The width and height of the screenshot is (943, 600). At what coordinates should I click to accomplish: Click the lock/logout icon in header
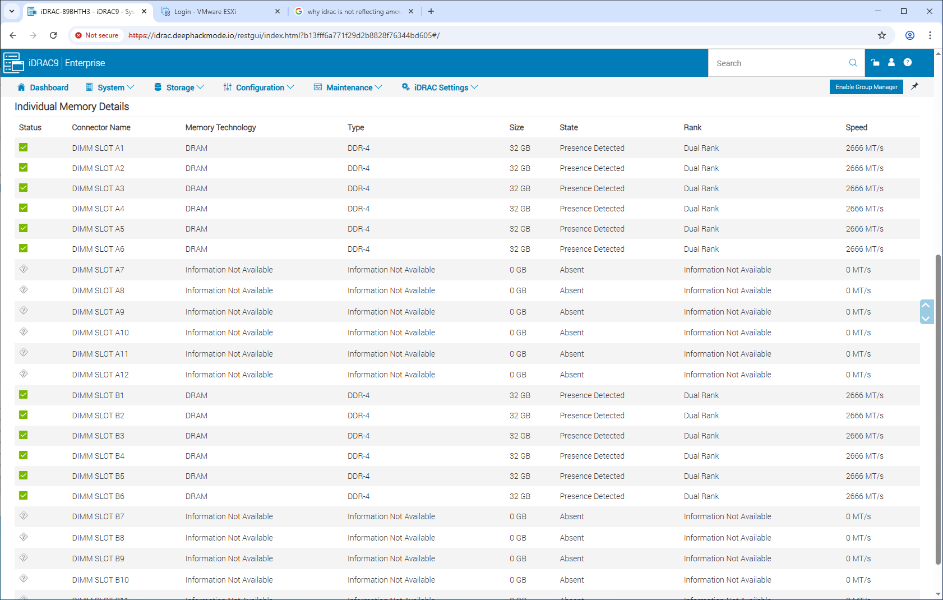(875, 62)
